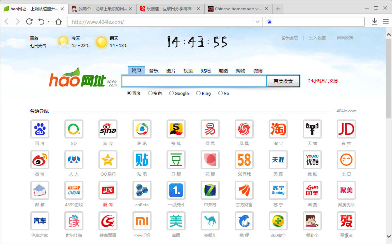Viewport: 392px width, 244px height.
Task: Click the Baidu paw search engine icon
Action: coord(269,21)
